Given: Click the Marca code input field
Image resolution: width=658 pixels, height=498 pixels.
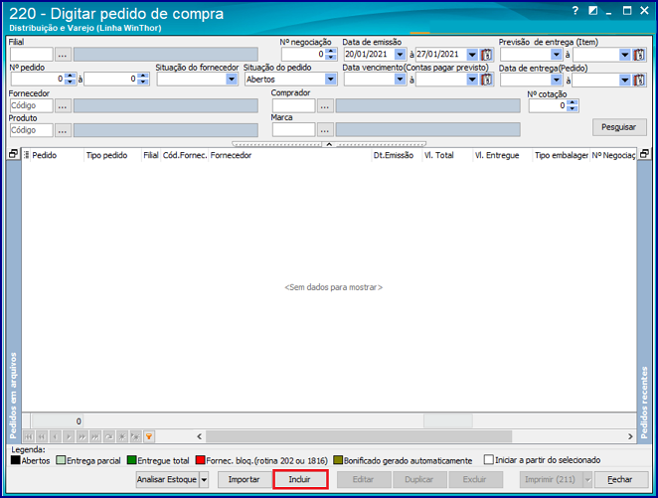Looking at the screenshot, I should [294, 130].
